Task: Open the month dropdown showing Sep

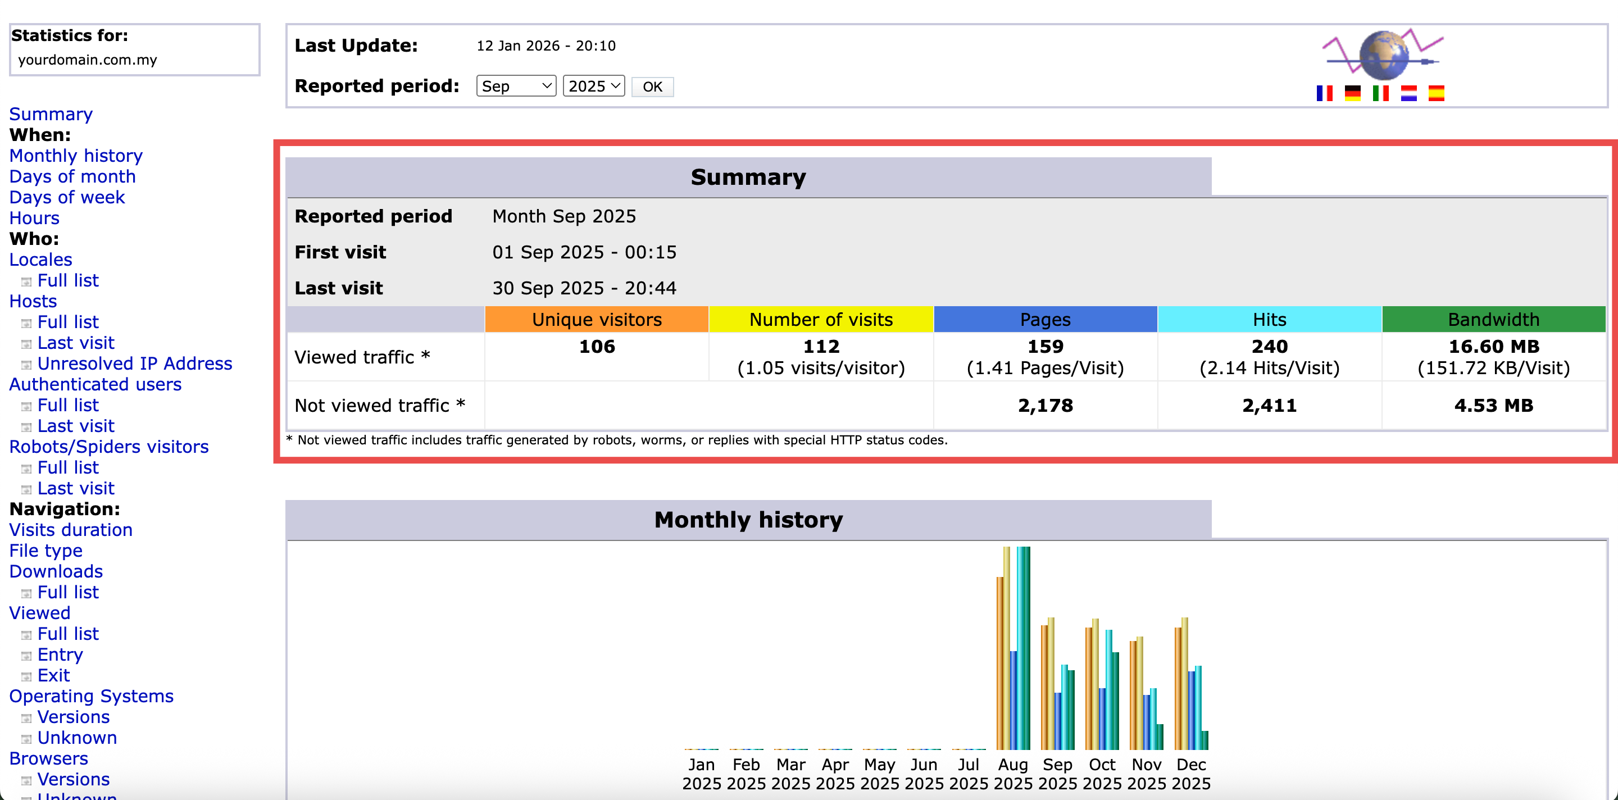Action: pyautogui.click(x=516, y=86)
